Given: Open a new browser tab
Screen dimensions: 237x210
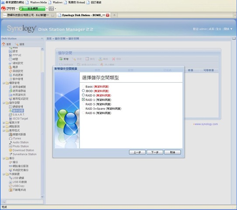Looking at the screenshot, I should (x=114, y=15).
